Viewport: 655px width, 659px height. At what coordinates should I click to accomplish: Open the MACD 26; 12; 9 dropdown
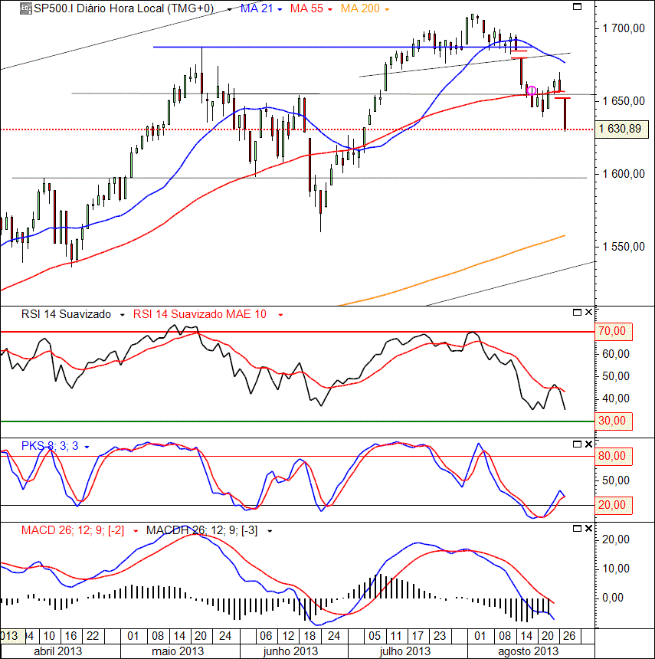click(136, 531)
